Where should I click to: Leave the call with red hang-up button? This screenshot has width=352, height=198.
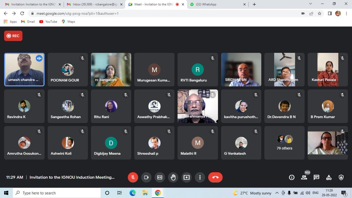(215, 177)
